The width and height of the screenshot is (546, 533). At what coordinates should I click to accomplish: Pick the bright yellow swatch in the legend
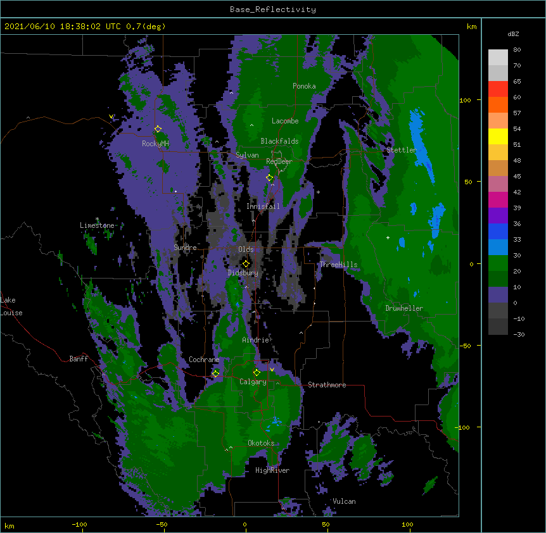pyautogui.click(x=498, y=136)
